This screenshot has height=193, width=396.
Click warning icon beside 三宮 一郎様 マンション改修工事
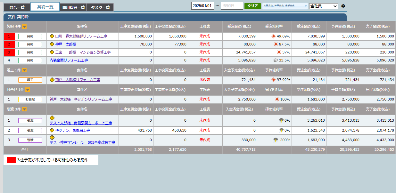[x=52, y=52]
